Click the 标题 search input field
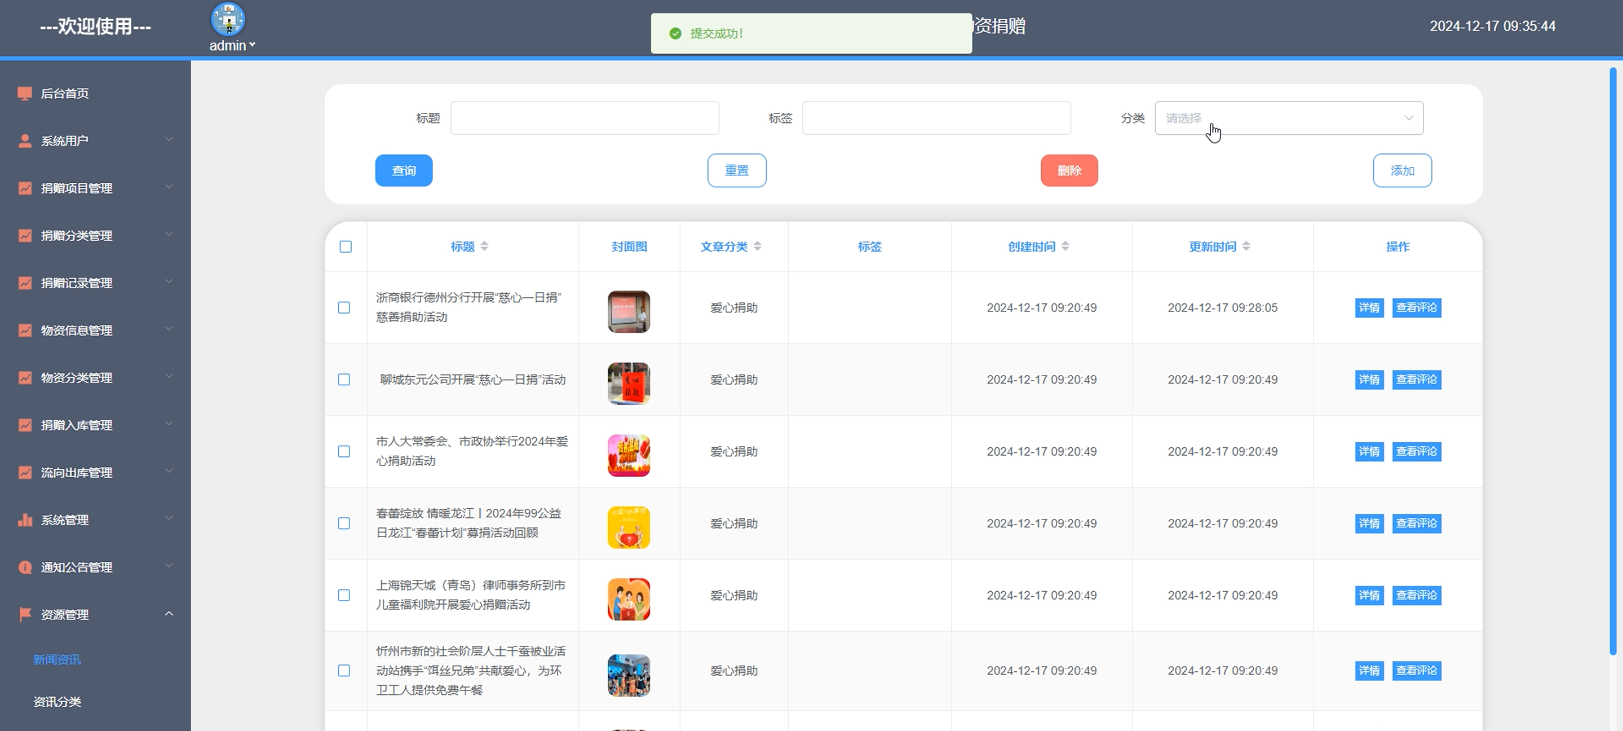Viewport: 1623px width, 731px height. click(584, 118)
